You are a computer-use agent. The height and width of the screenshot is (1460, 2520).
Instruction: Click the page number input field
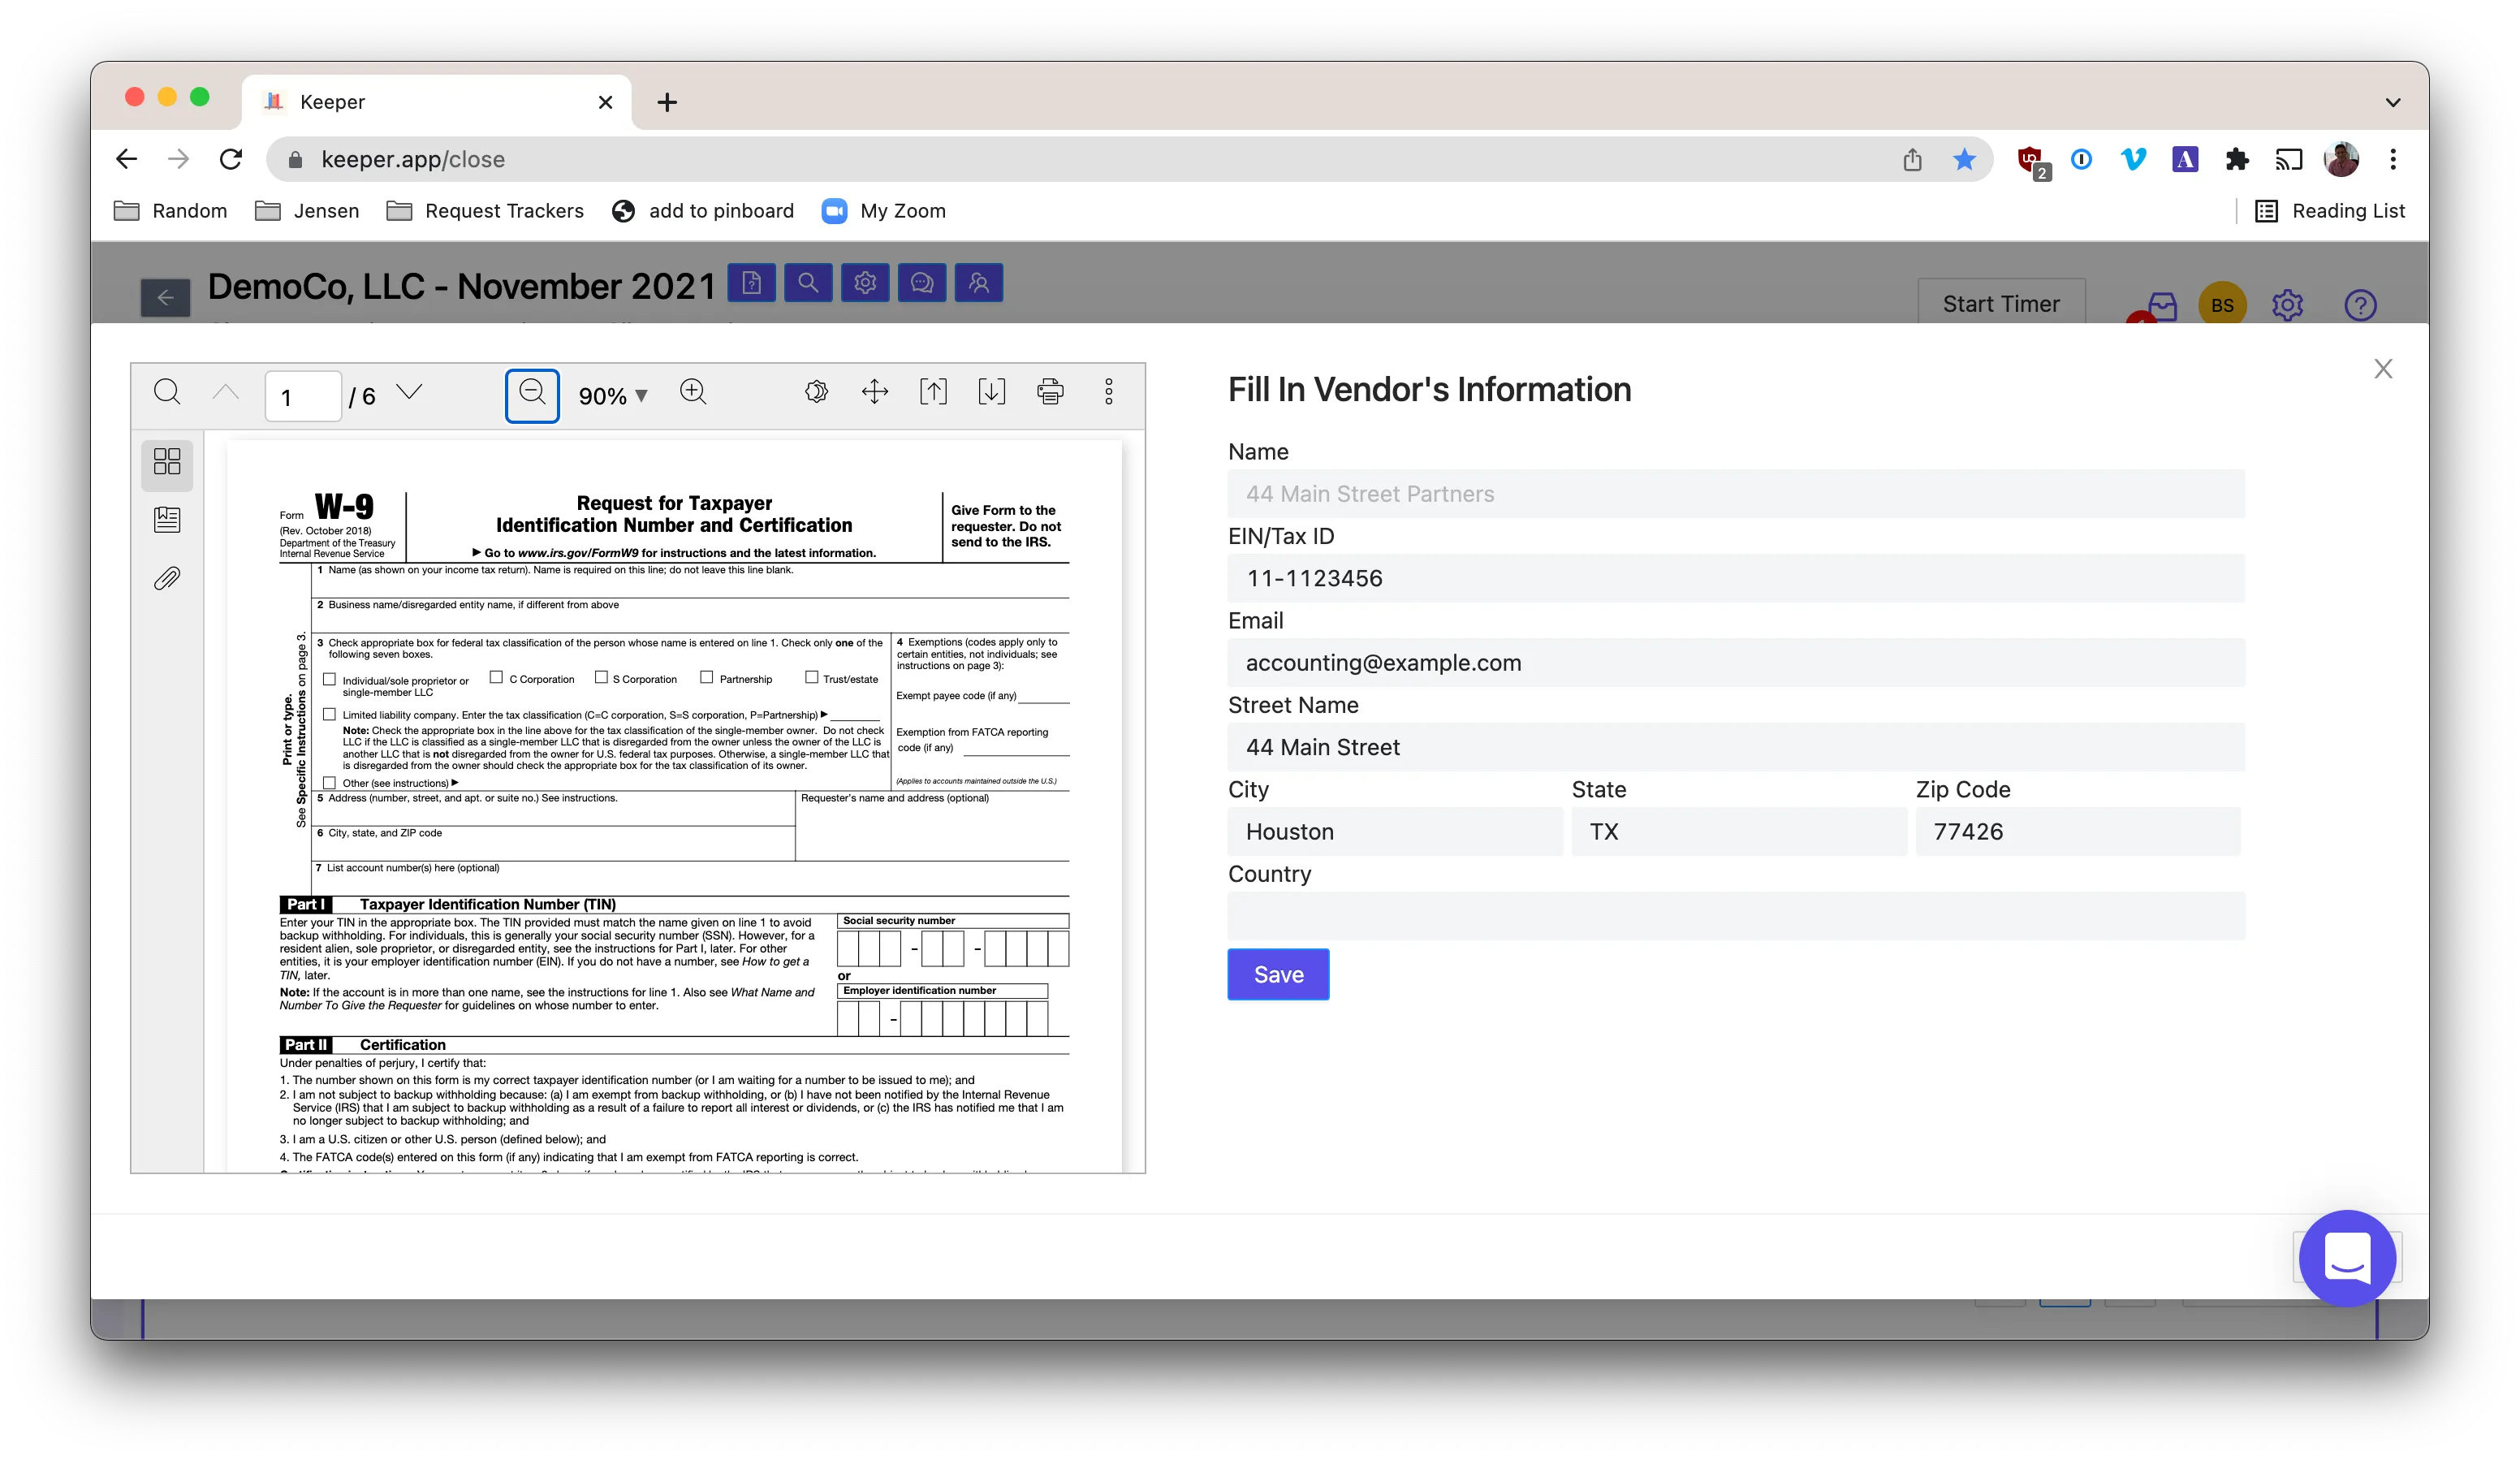(x=304, y=397)
